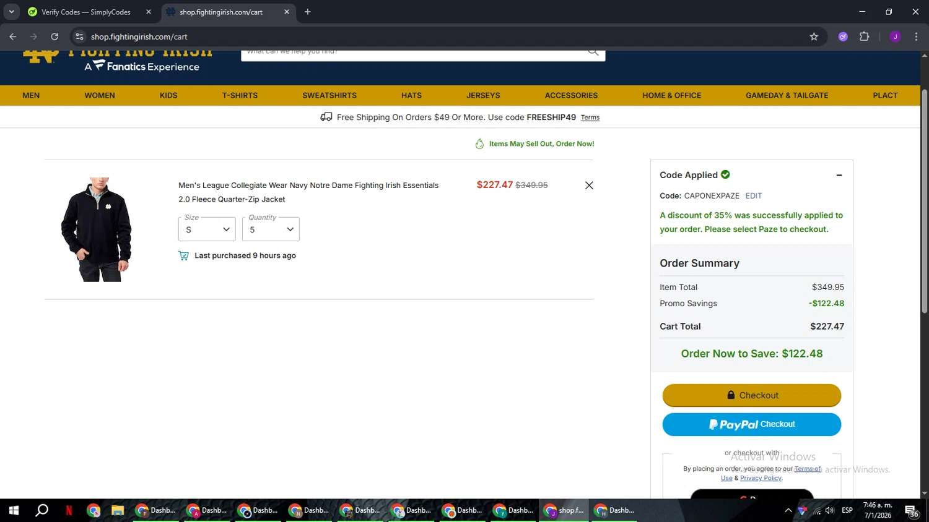Click the Promo Savings -$122.48 value
Viewport: 929px width, 522px height.
826,304
